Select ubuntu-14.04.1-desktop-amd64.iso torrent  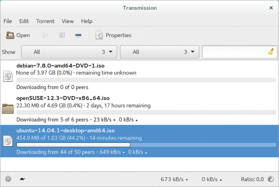tap(139, 141)
